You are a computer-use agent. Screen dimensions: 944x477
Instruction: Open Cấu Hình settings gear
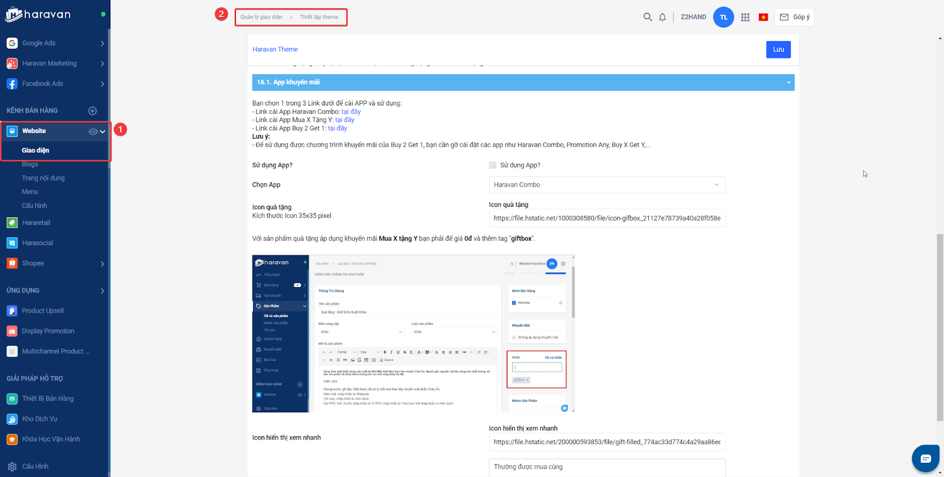coord(12,466)
